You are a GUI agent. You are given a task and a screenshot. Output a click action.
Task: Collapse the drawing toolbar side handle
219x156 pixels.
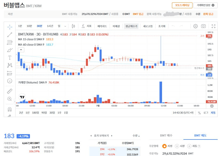click(15, 101)
